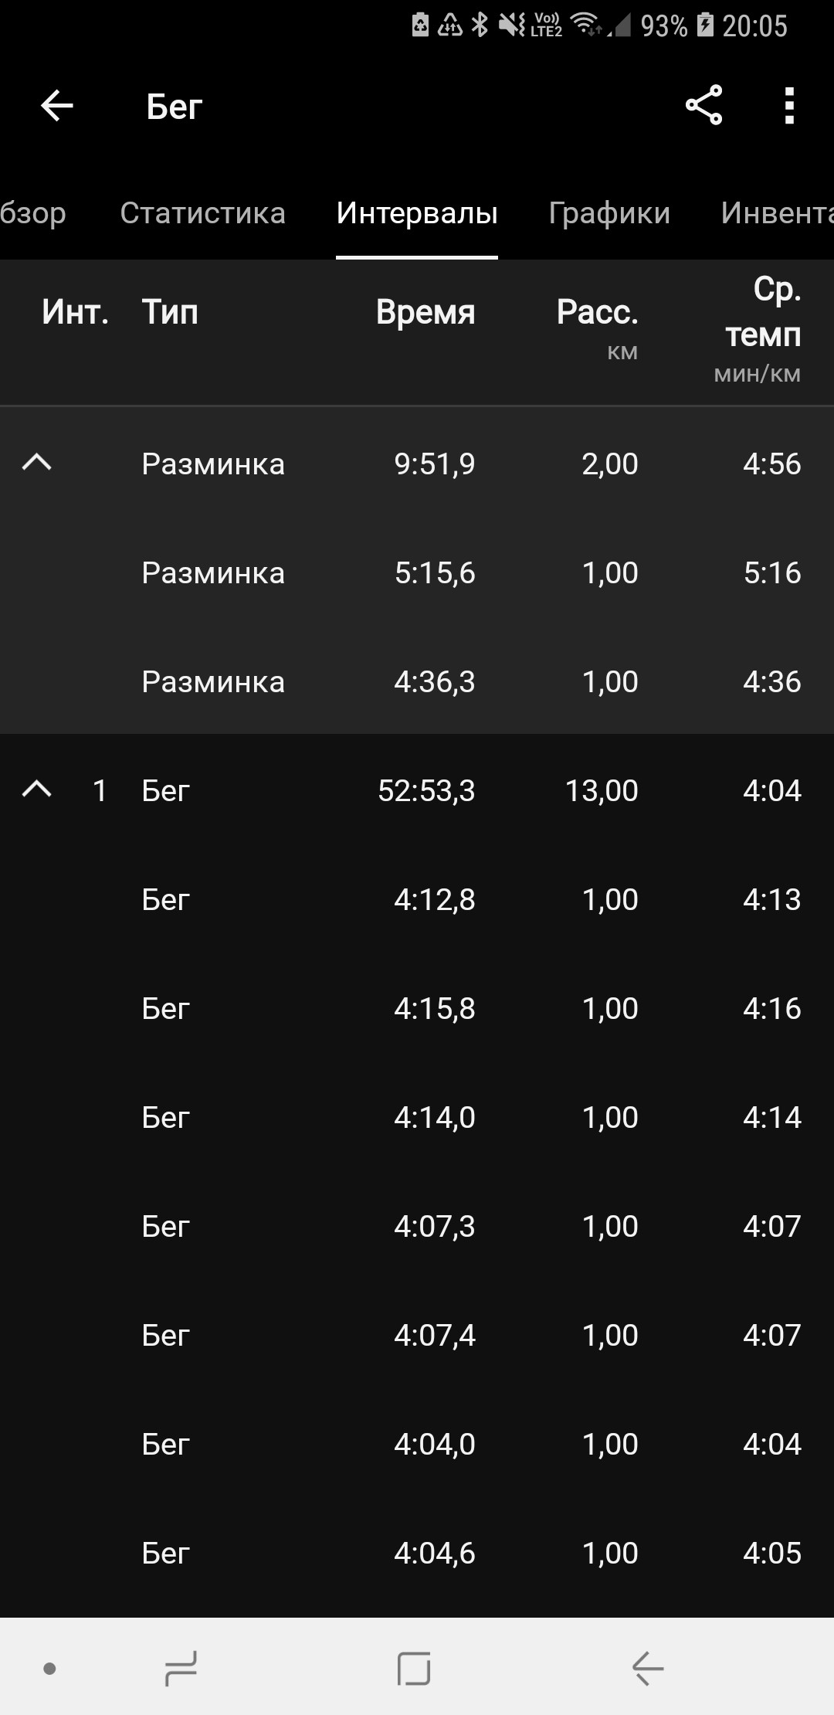Select Разминка lap with time 5:15,6
The image size is (834, 1715).
tap(417, 572)
